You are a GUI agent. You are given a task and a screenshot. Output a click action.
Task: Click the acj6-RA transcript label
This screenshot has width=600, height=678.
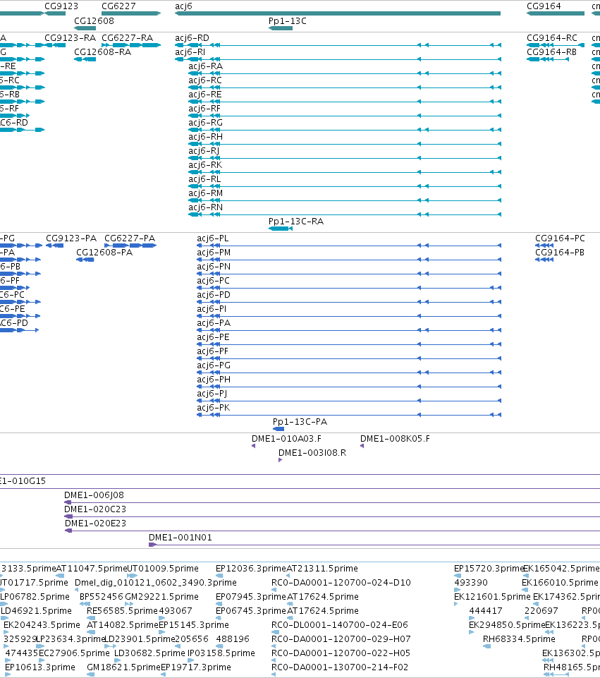(206, 66)
